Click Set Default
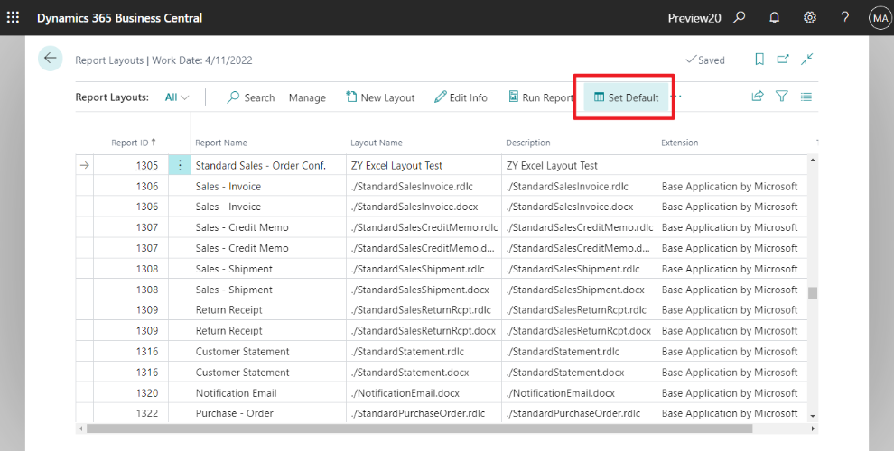This screenshot has height=451, width=894. point(626,97)
